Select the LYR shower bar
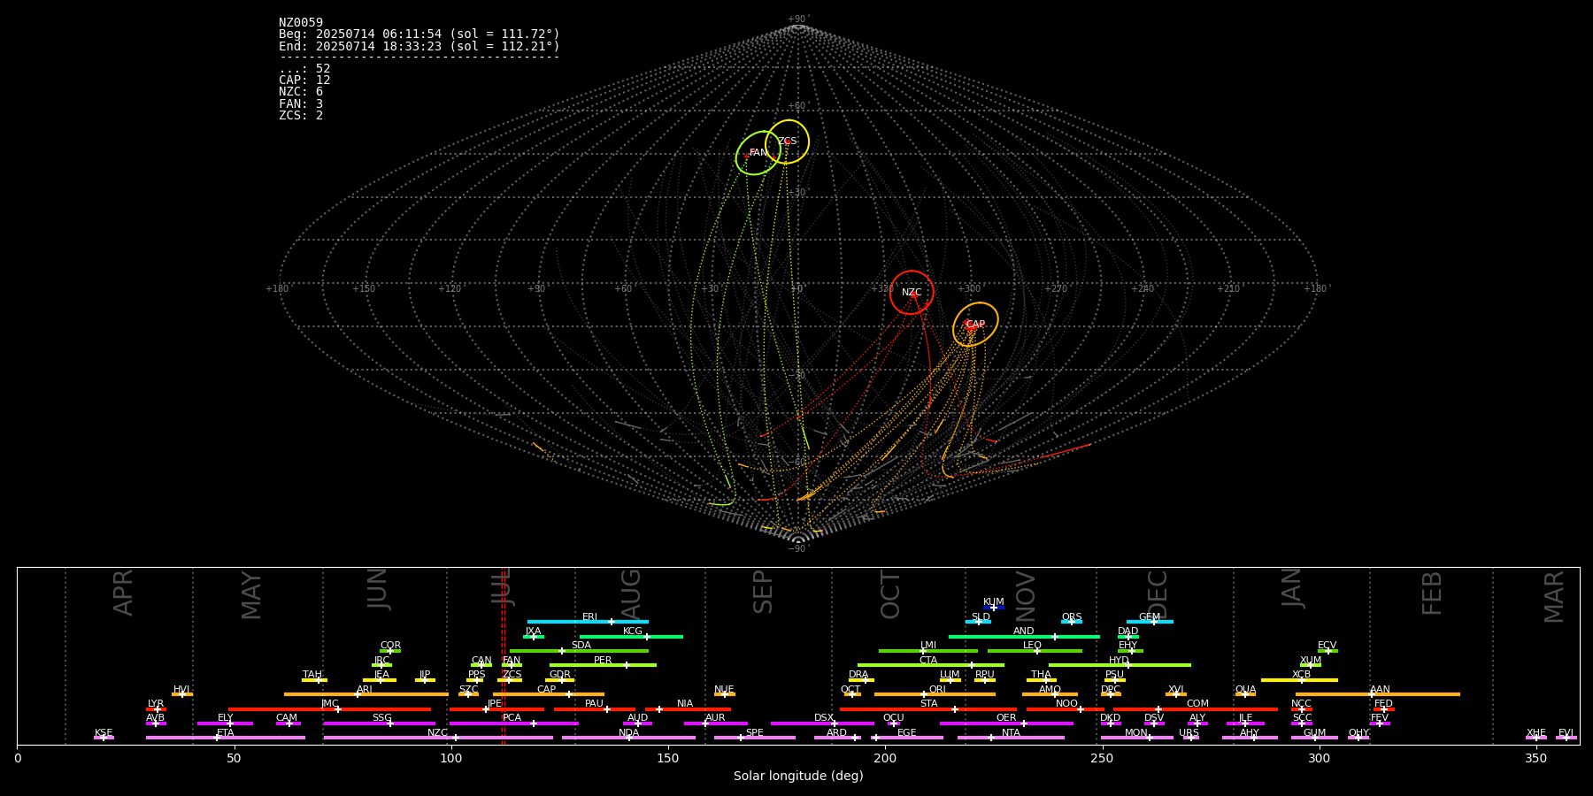 pos(156,708)
